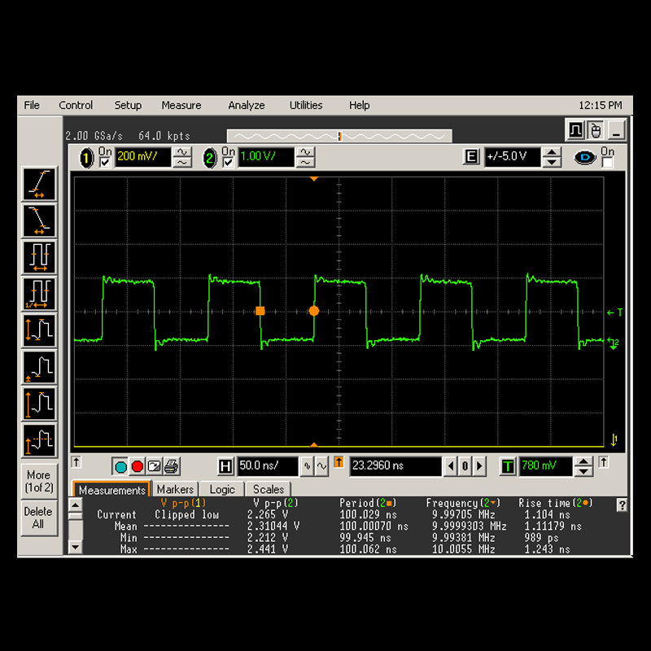This screenshot has width=651, height=651.
Task: Select the rise time measurement icon
Action: pyautogui.click(x=39, y=185)
